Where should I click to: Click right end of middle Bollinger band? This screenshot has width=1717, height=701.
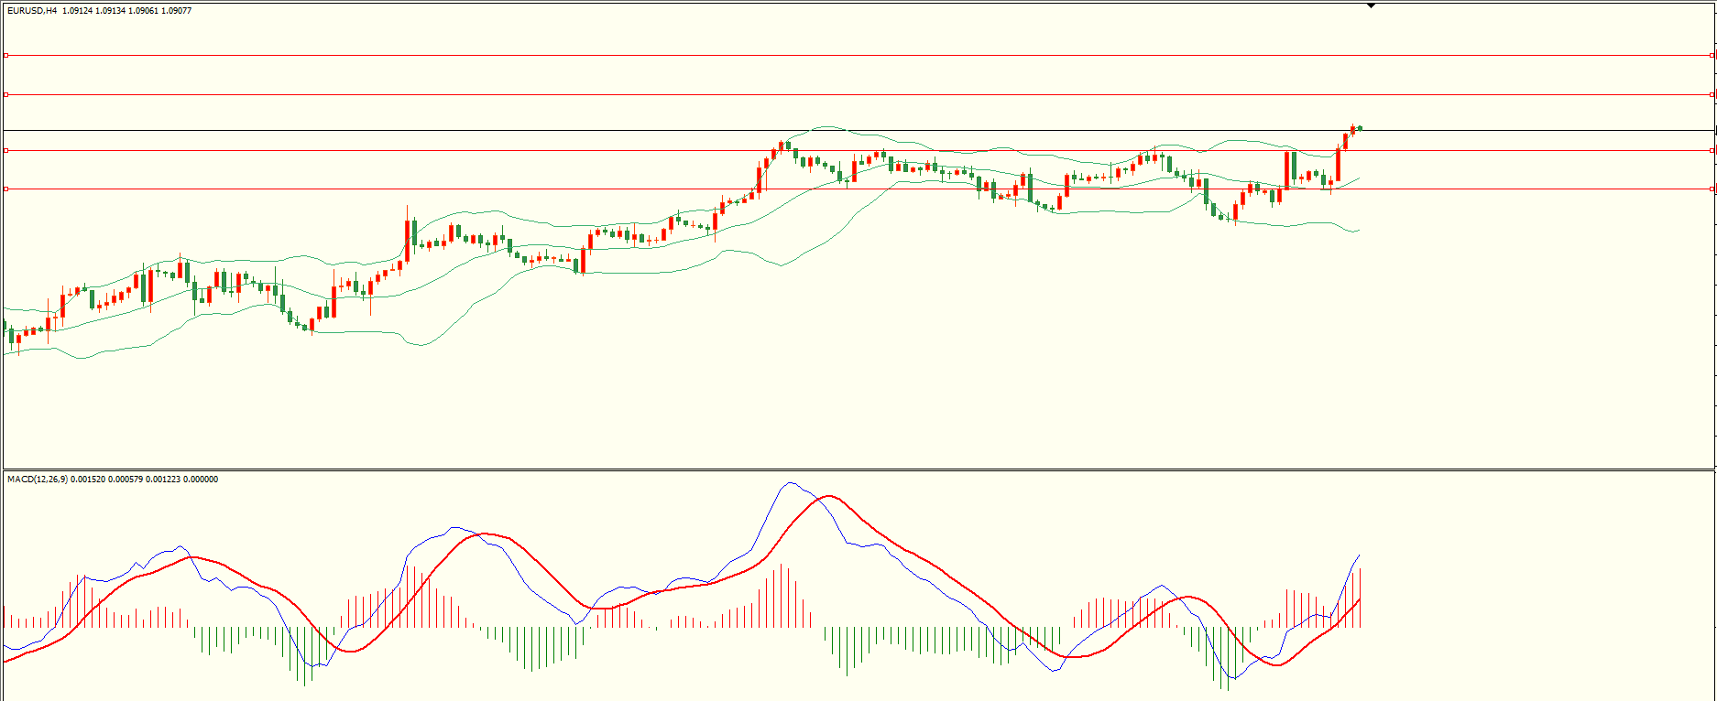pos(1359,178)
